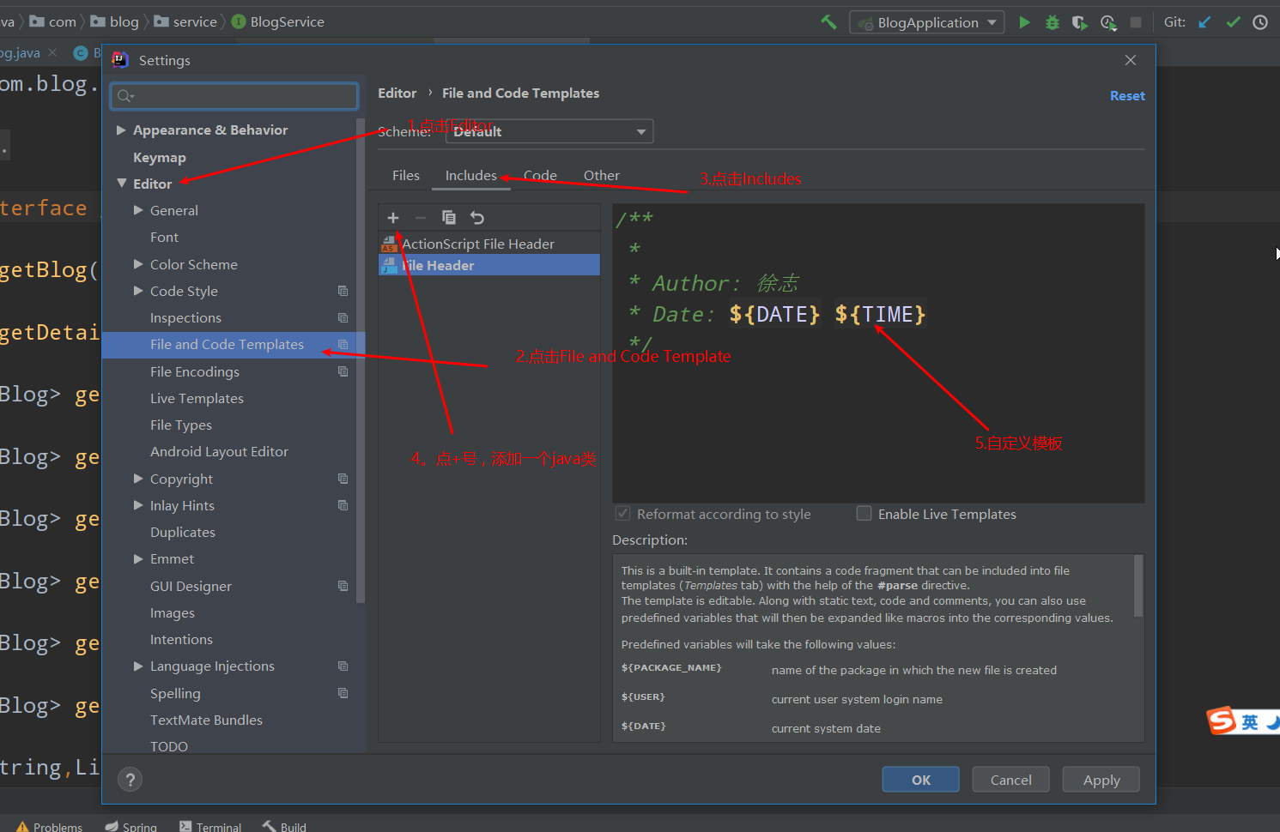Show Git history with the clock icon
The width and height of the screenshot is (1280, 832).
[x=1260, y=22]
